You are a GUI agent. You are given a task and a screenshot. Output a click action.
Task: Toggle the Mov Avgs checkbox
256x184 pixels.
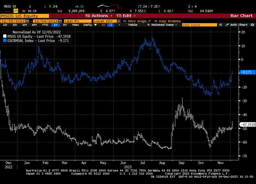125,21
